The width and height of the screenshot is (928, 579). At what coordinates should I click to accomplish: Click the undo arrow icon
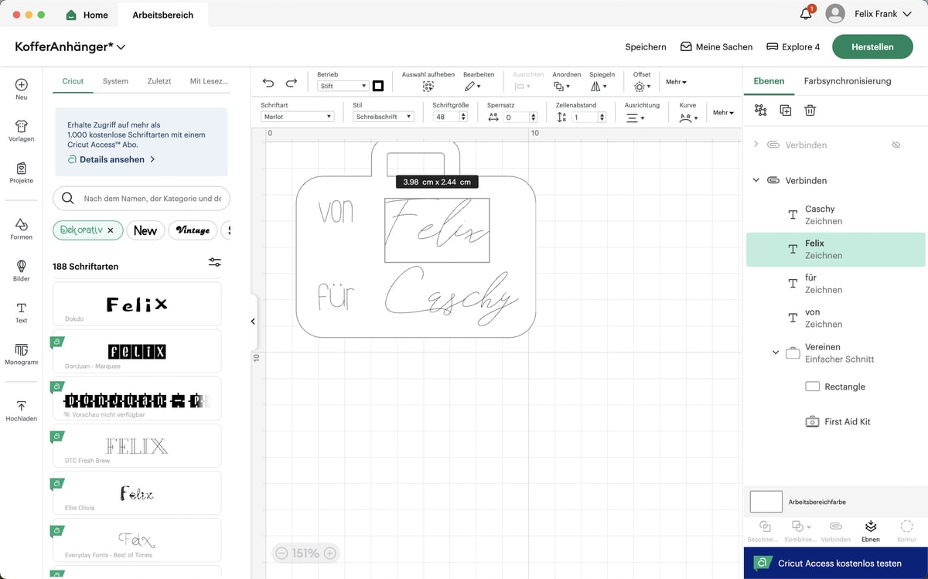point(268,83)
